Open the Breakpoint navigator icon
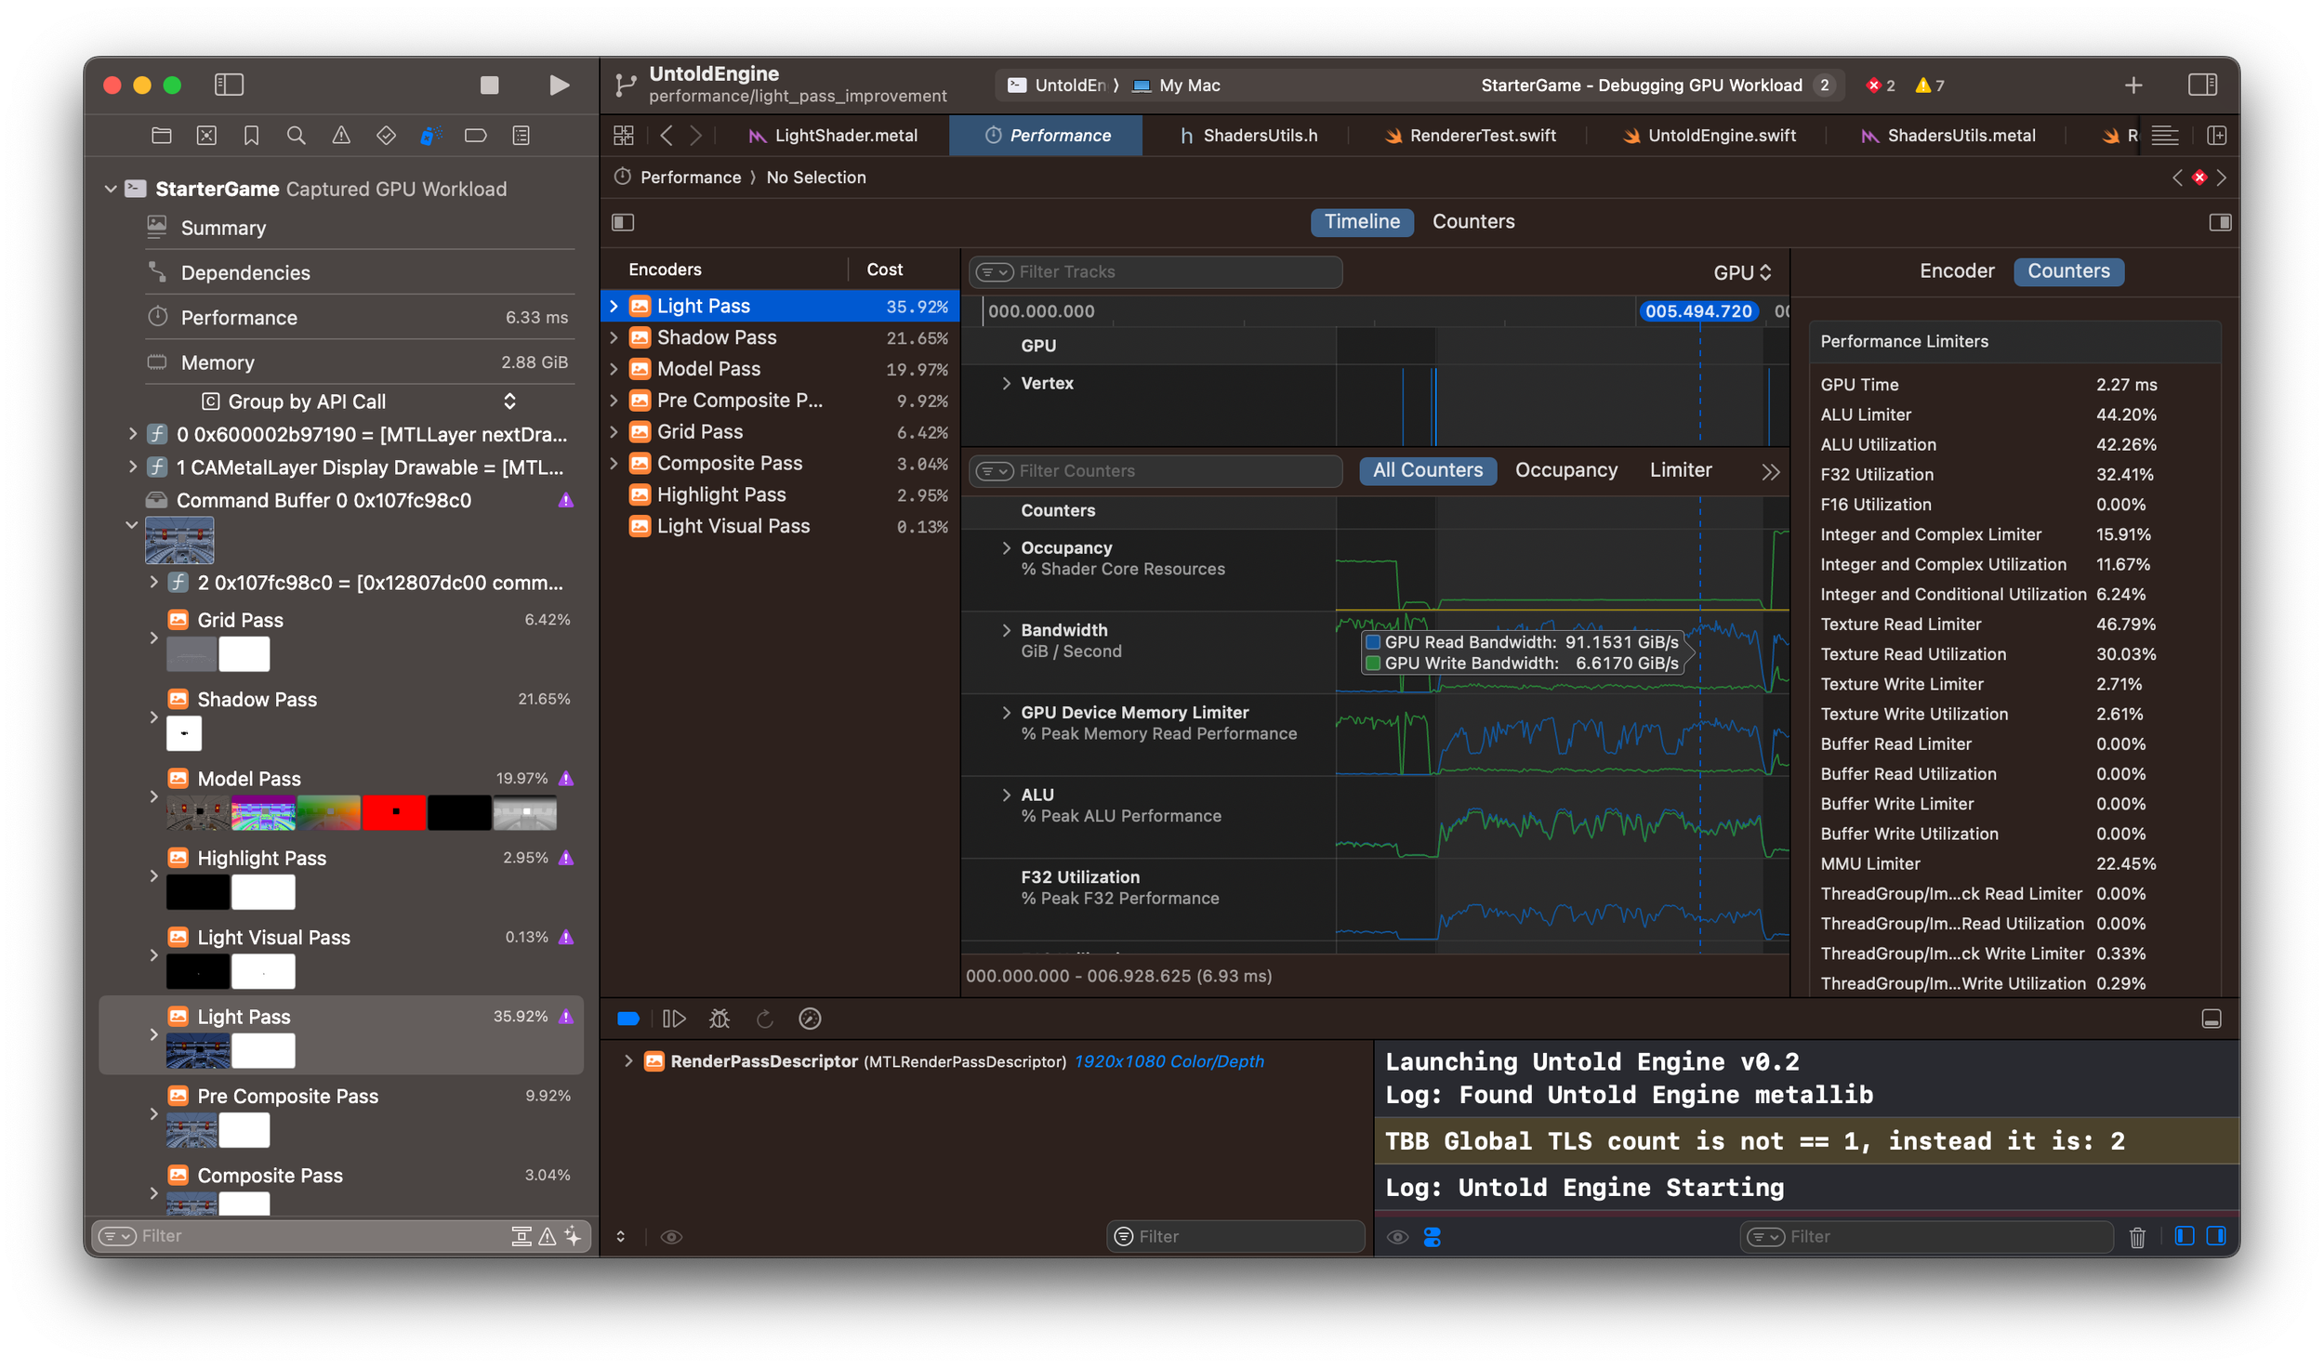This screenshot has height=1368, width=2324. pos(475,136)
